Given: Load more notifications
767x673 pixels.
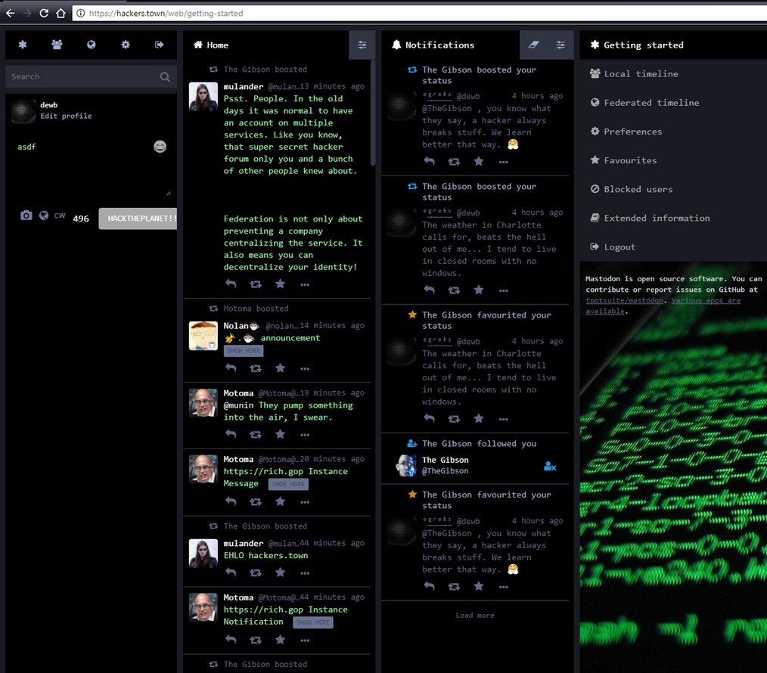Looking at the screenshot, I should pyautogui.click(x=475, y=616).
